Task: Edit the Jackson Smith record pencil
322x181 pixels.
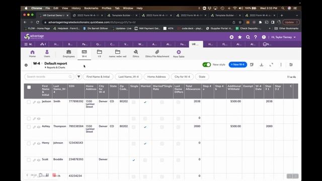Action: click(34, 102)
